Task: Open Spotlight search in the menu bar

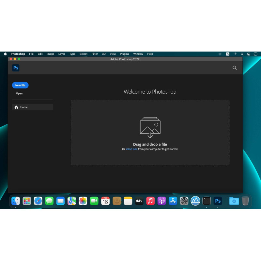Action: point(242,54)
